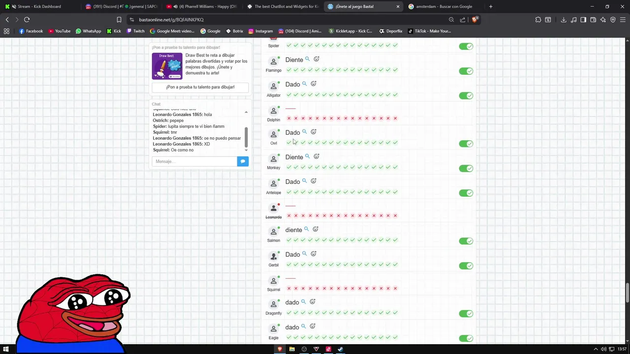Open emoji reaction for Owl's answer
630x354 pixels.
(314, 132)
